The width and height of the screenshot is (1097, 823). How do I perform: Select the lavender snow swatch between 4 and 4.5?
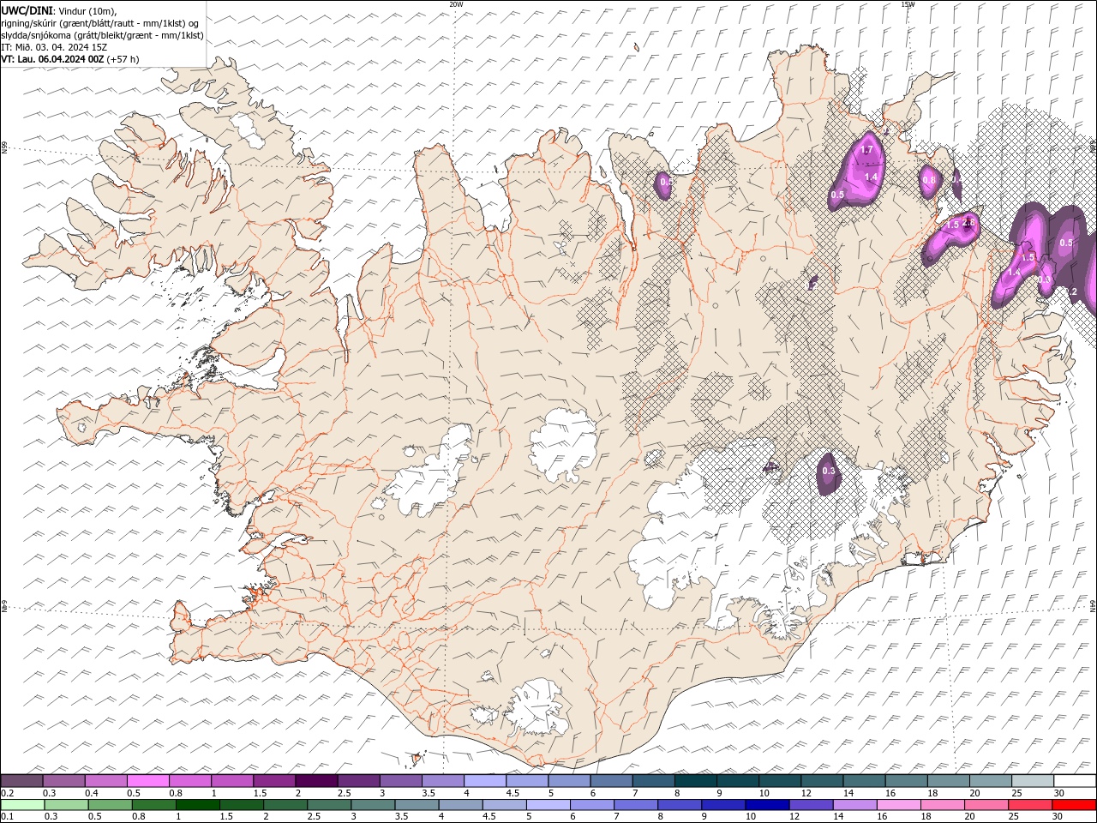[x=485, y=781]
